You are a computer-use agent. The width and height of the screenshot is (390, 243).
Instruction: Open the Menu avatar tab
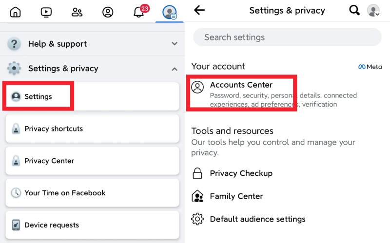point(170,12)
